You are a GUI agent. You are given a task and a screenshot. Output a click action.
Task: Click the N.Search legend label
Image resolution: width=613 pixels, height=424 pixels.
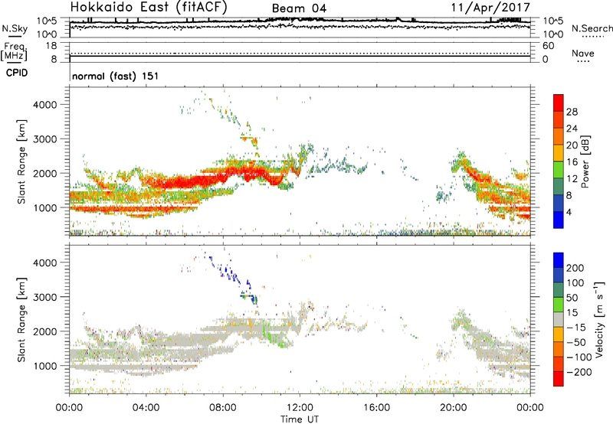coord(592,28)
